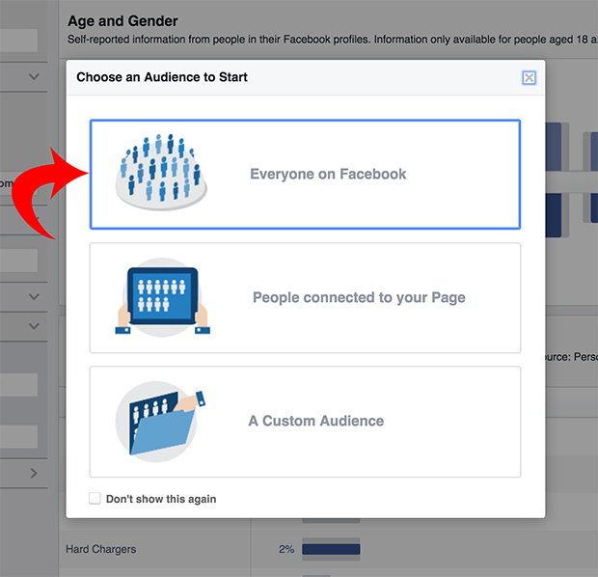Click the crowd illustration for Everyone on Facebook

point(161,172)
